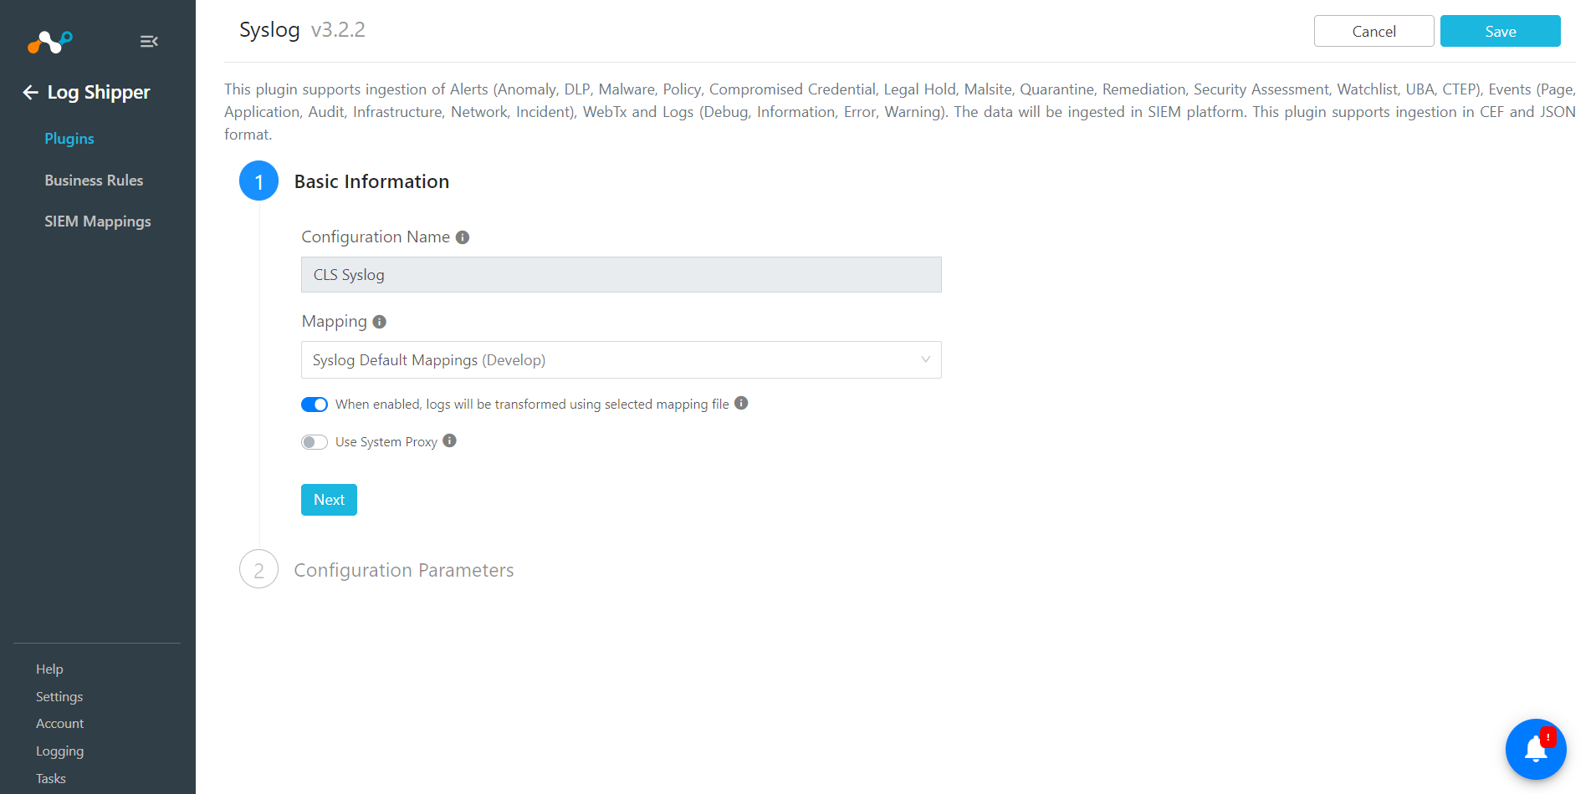Click the Next button

coord(329,500)
